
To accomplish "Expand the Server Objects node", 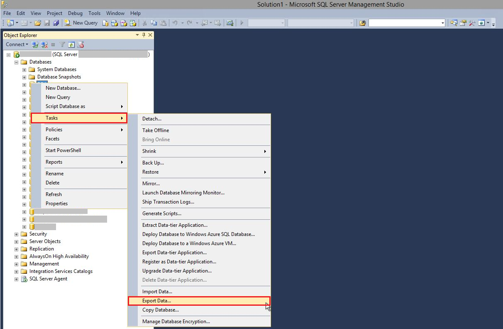I will click(x=17, y=241).
